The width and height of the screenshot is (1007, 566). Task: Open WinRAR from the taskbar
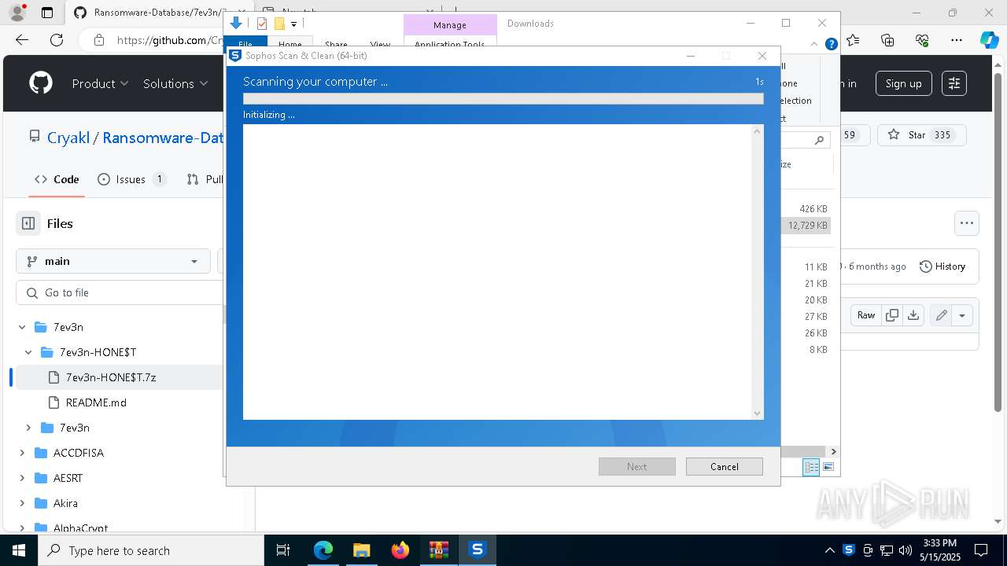pyautogui.click(x=439, y=550)
